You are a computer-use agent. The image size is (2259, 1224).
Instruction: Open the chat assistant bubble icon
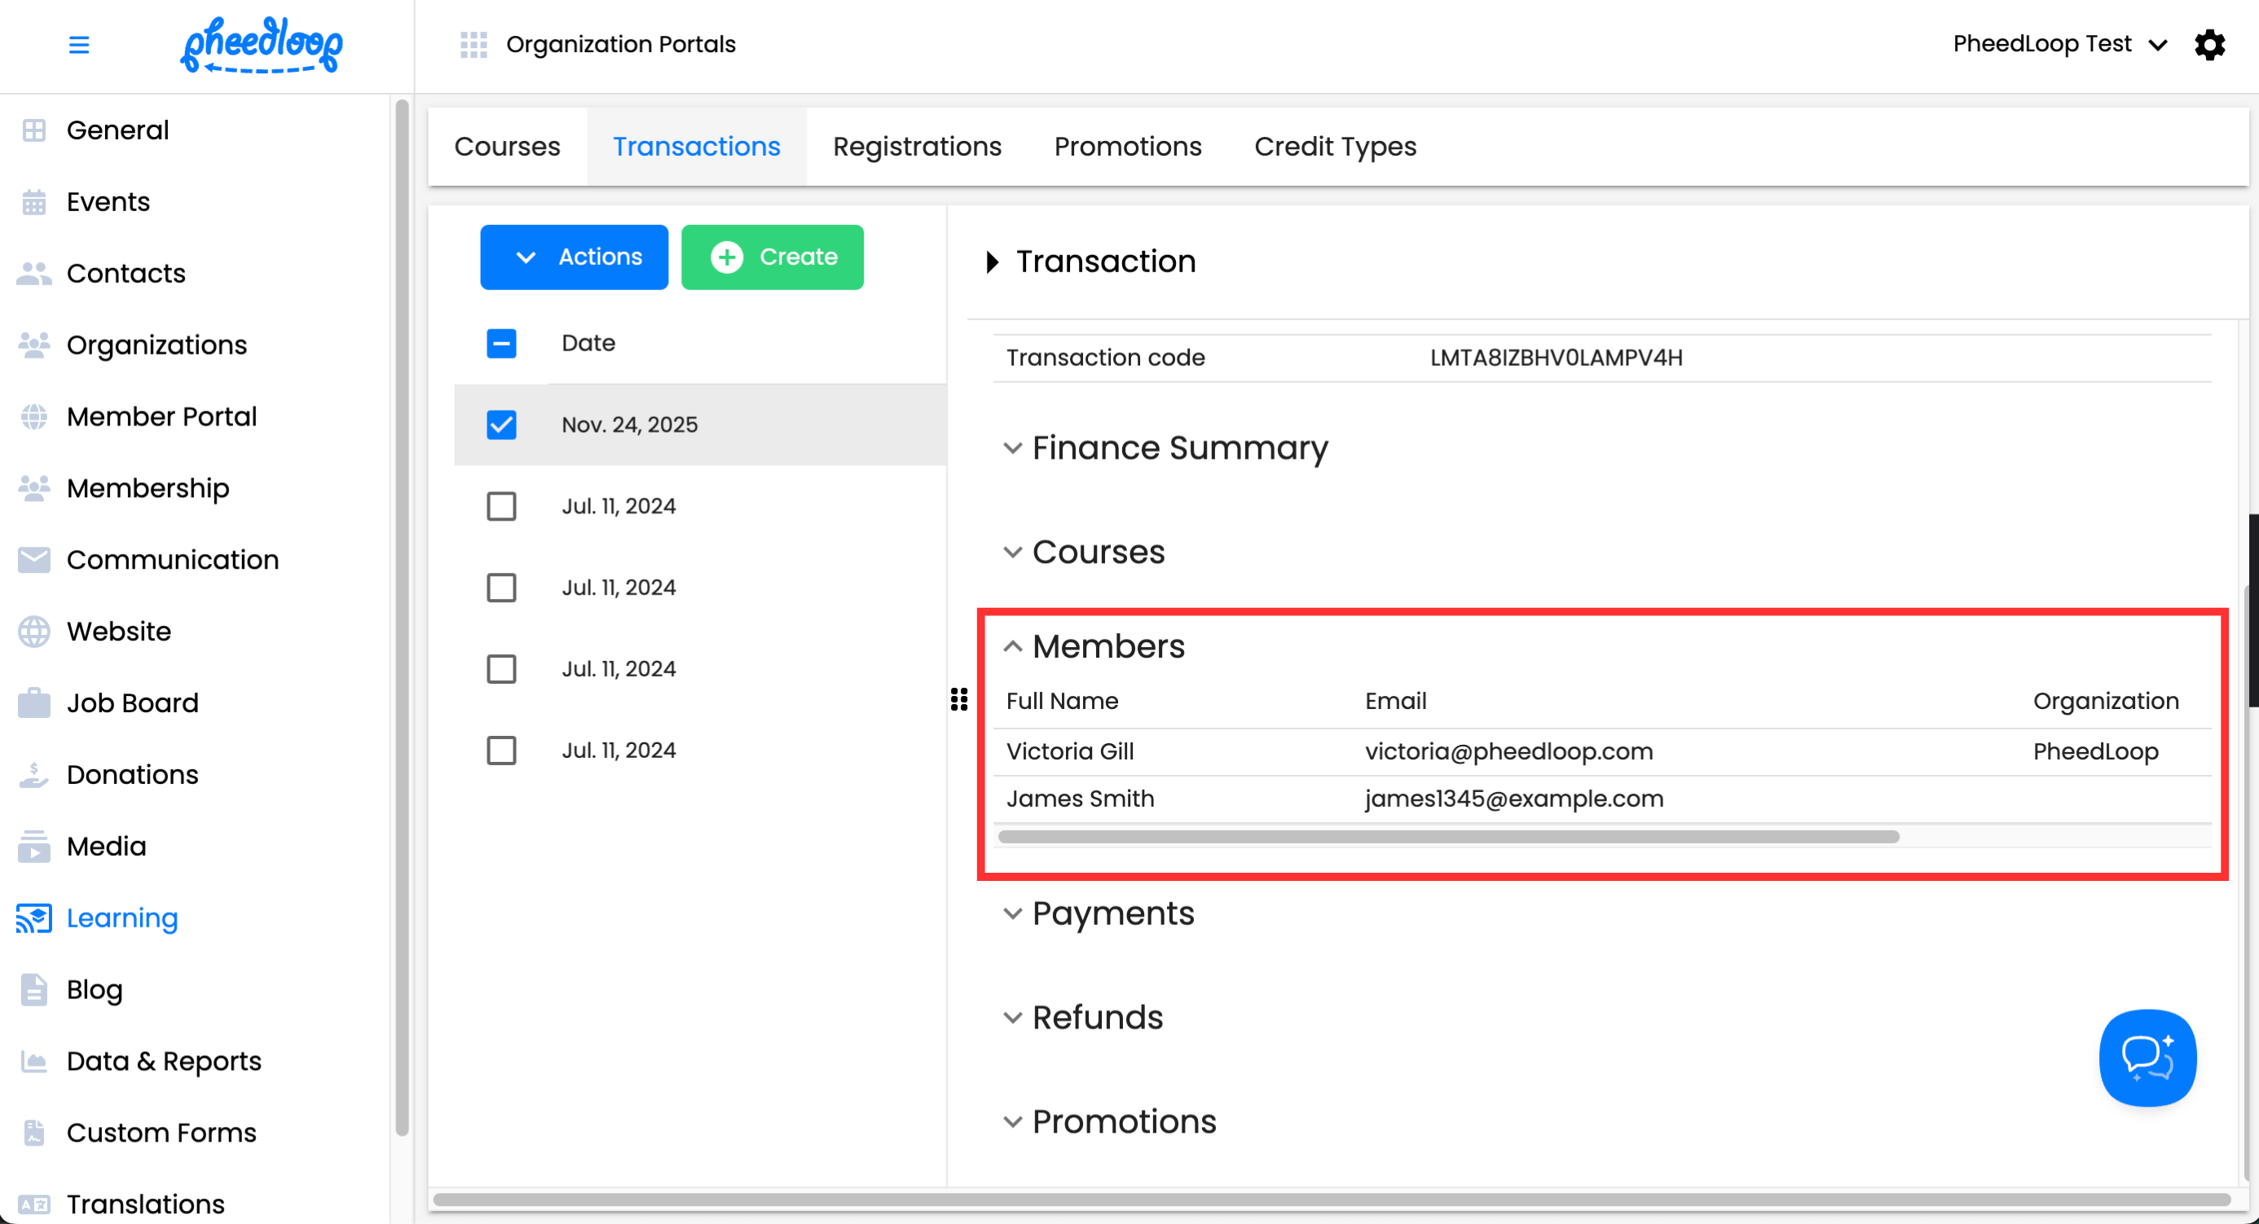tap(2147, 1058)
